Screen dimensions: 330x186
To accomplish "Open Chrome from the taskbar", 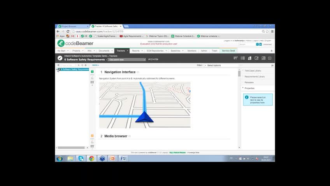I will click(x=91, y=158).
